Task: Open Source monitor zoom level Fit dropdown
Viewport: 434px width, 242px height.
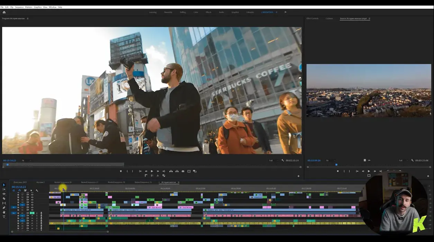Action: click(x=330, y=160)
